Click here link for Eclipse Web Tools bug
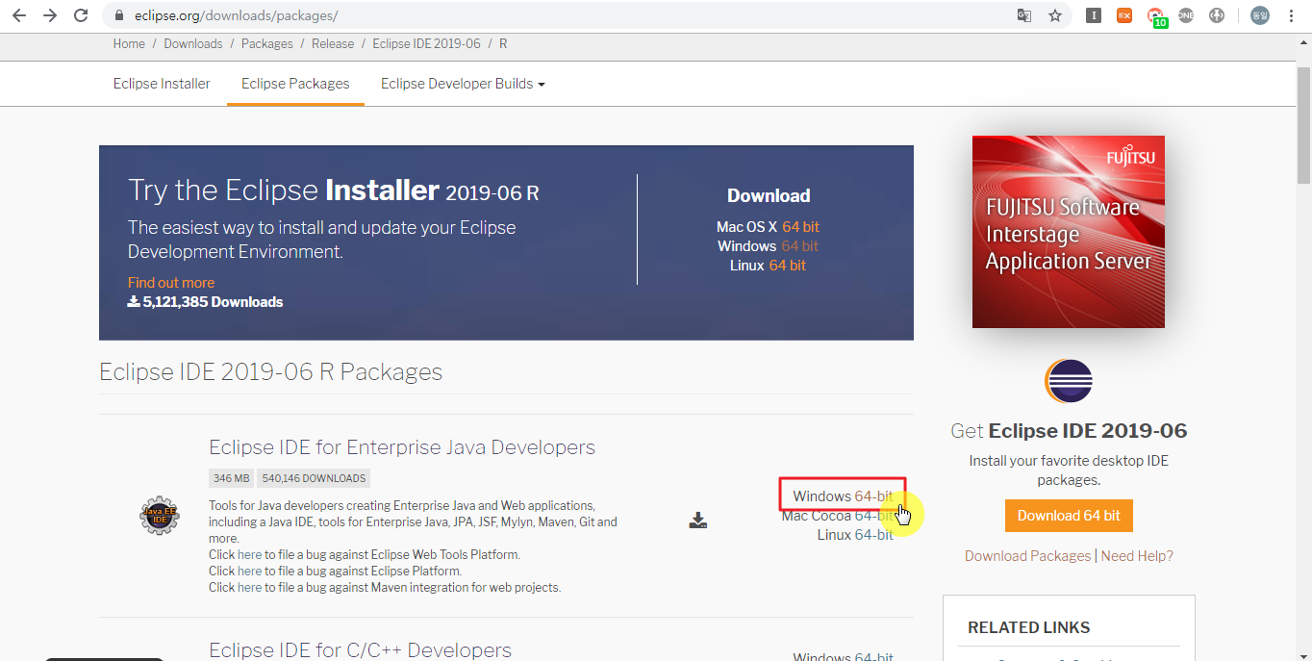Screen dimensions: 1312x661 pos(250,555)
